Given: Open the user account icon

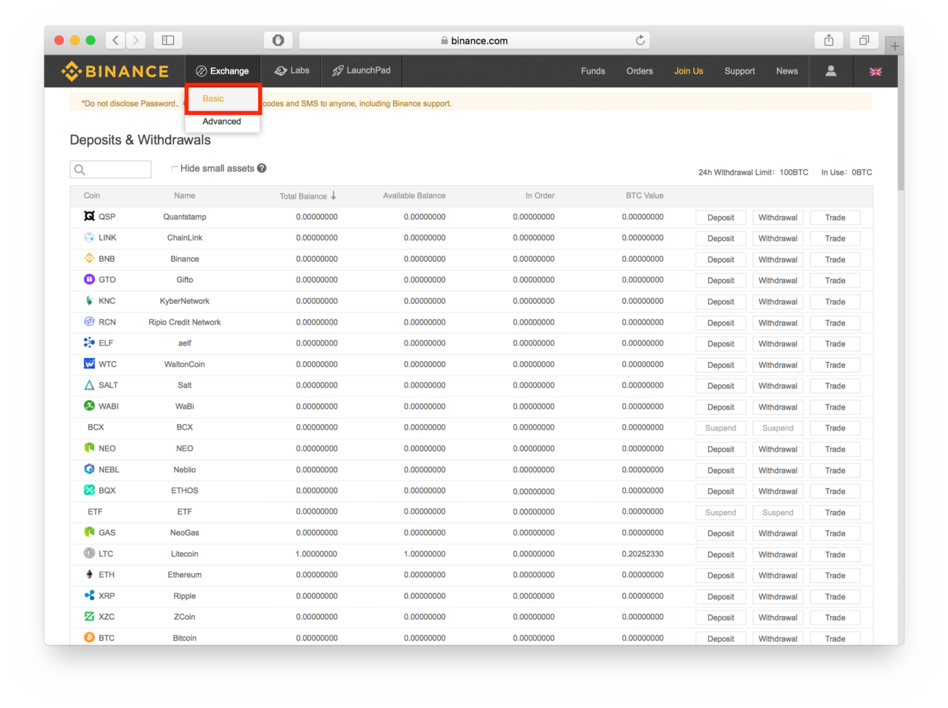Looking at the screenshot, I should (x=831, y=71).
